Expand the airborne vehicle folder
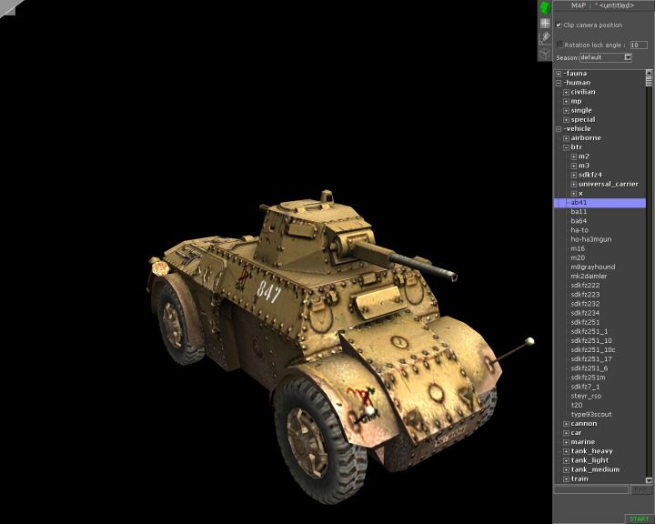655x524 pixels. [x=566, y=138]
